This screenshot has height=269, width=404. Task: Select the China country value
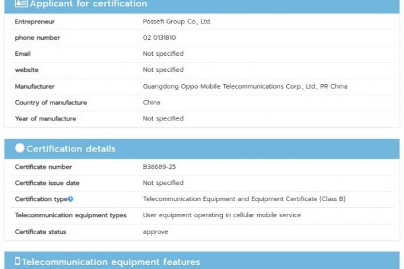point(151,102)
